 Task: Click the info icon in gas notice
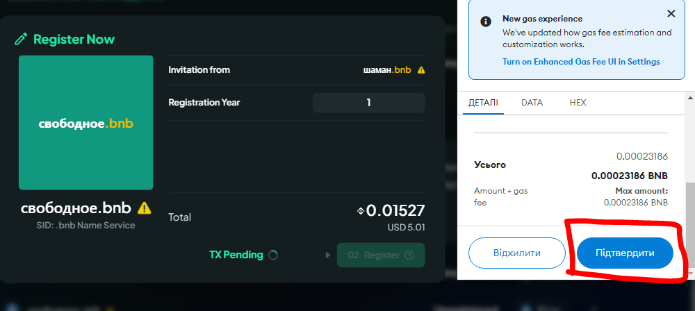coord(485,22)
